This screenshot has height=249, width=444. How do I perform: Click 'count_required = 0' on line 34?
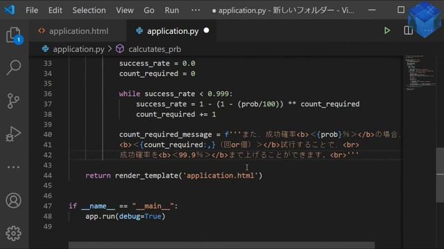157,74
